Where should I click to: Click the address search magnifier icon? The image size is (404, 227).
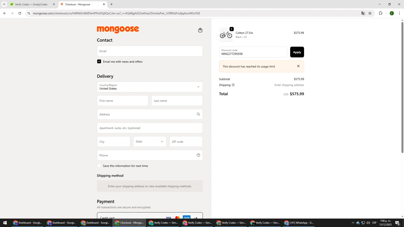tap(198, 114)
